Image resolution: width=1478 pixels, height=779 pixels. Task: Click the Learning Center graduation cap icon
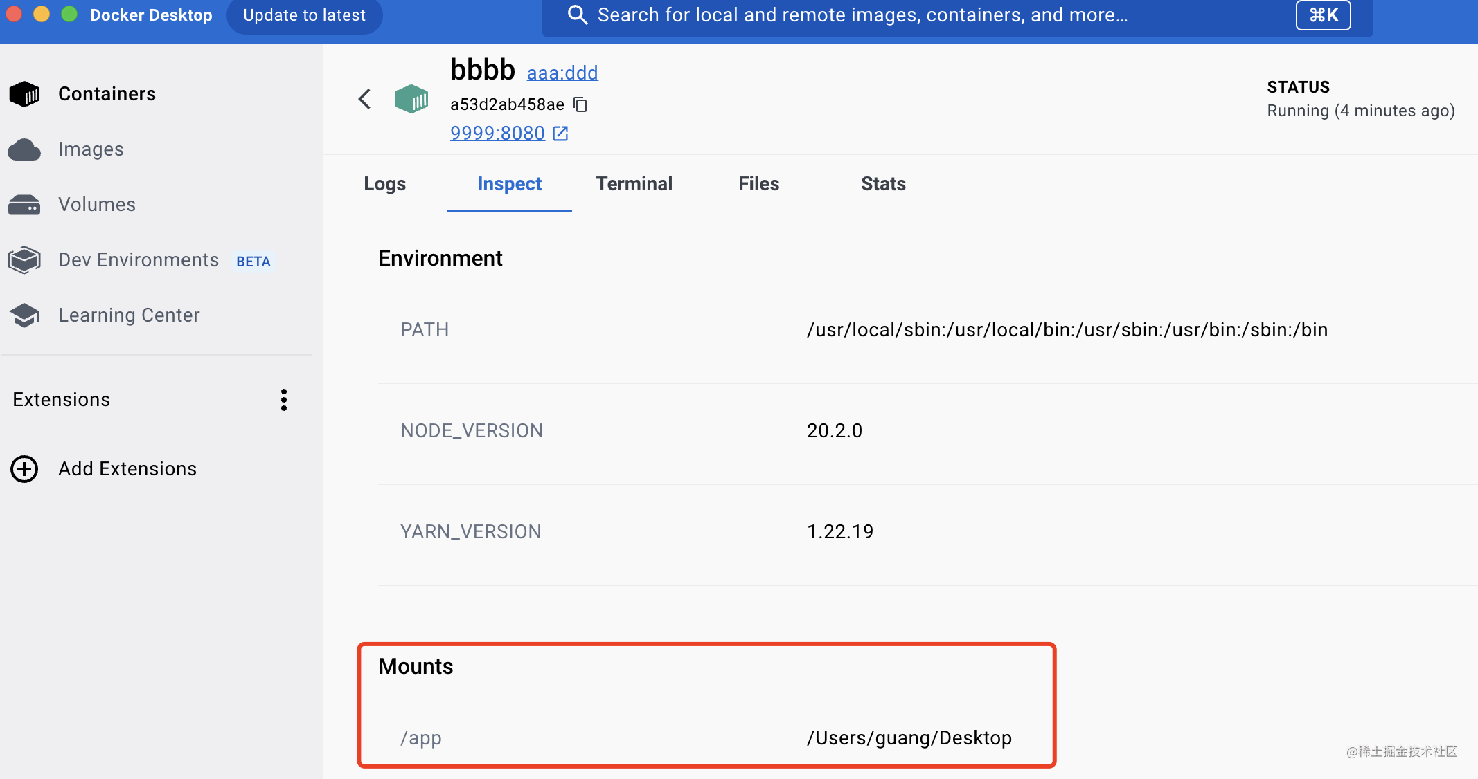(25, 315)
